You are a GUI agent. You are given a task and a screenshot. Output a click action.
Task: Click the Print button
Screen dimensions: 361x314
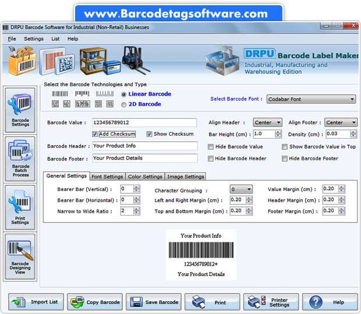click(213, 302)
